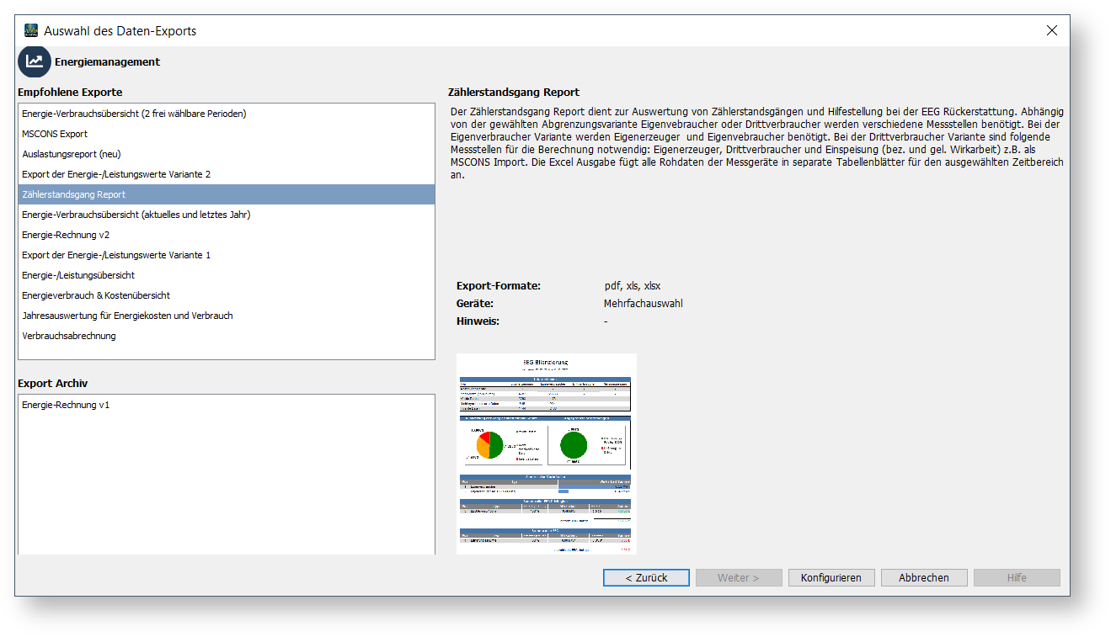1111x637 pixels.
Task: Pick Energie-Verbrauchsübersicht (aktuelles und letztes Jahr)
Action: 136,215
